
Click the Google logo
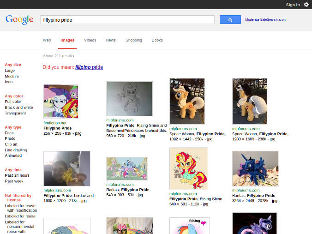[19, 20]
